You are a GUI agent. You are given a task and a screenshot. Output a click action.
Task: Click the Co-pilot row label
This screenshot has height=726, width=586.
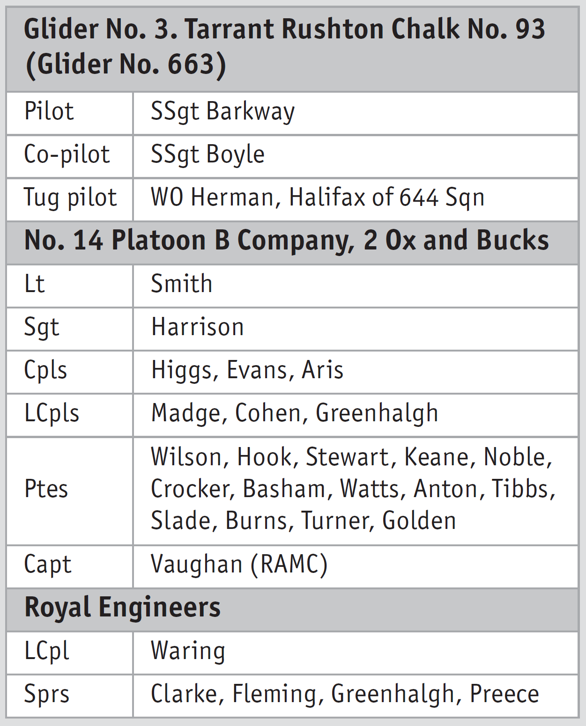click(x=67, y=155)
